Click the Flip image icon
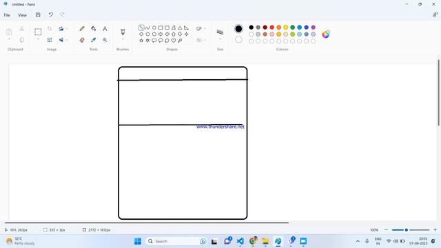This screenshot has height=248, width=441. (x=61, y=40)
